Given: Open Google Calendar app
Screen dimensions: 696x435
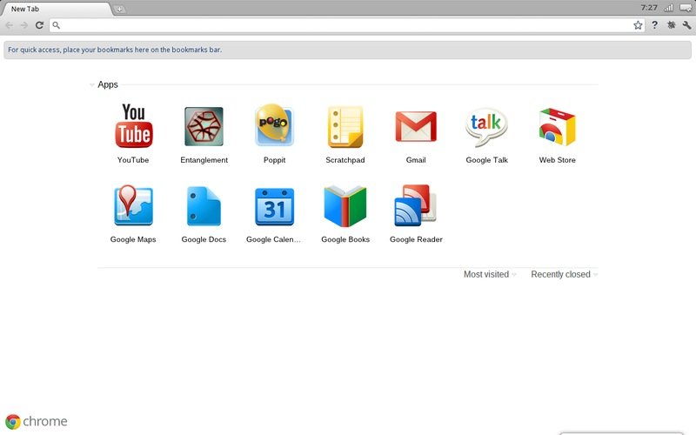Looking at the screenshot, I should point(274,206).
